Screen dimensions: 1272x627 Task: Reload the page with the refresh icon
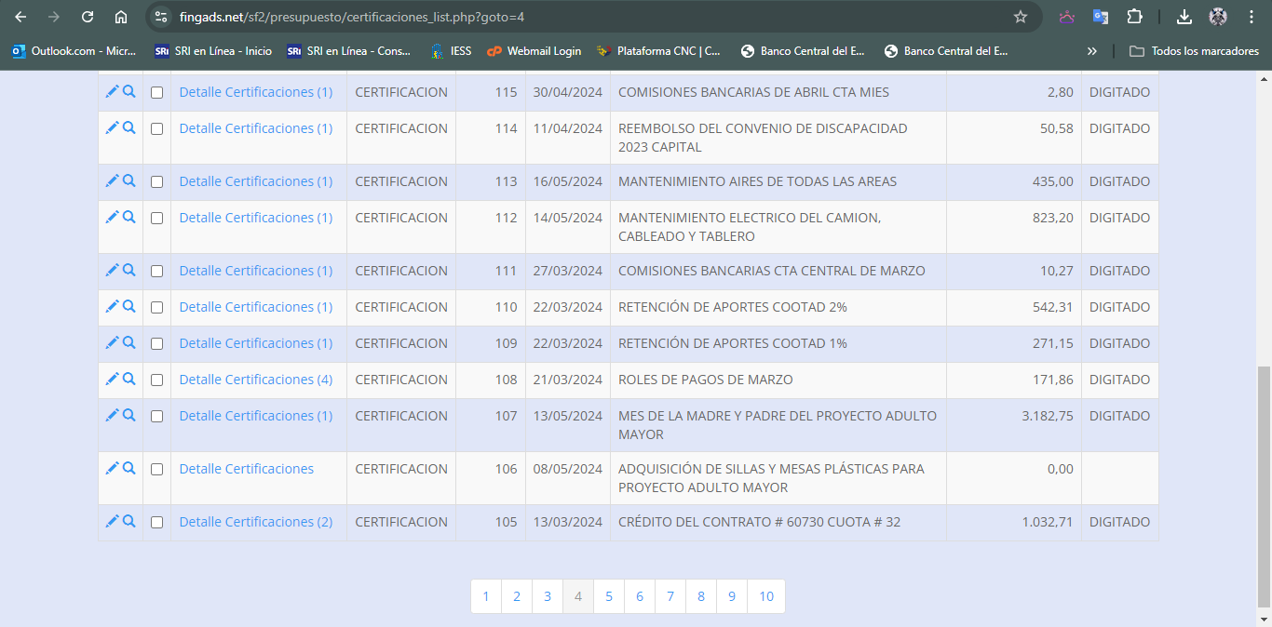tap(88, 17)
